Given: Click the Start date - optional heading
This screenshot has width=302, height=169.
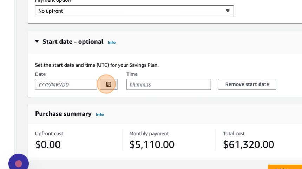Looking at the screenshot, I should click(73, 42).
